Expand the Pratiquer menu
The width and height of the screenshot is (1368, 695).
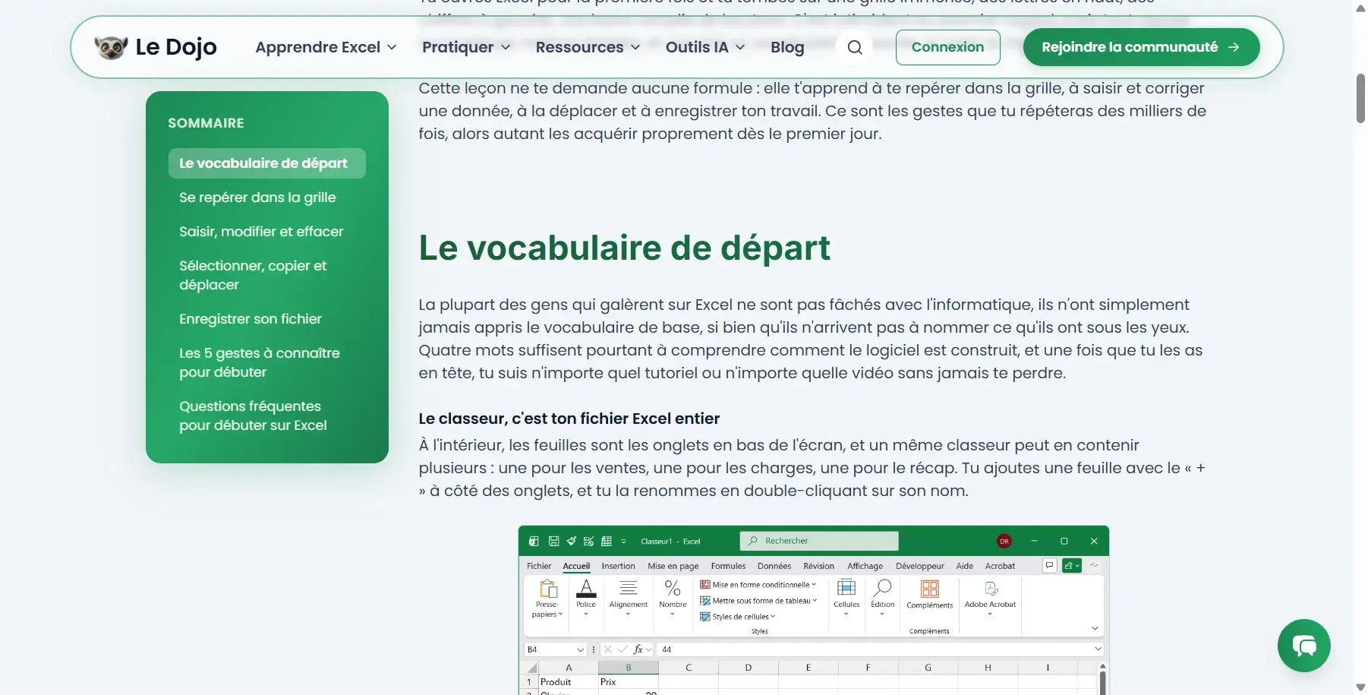click(x=466, y=47)
